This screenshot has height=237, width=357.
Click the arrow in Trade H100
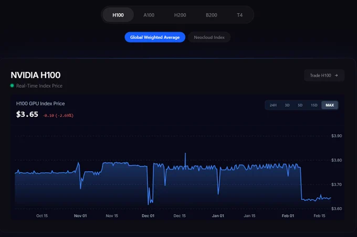337,76
